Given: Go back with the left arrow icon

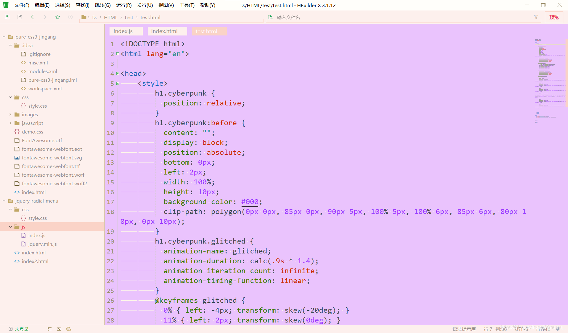Looking at the screenshot, I should point(32,17).
